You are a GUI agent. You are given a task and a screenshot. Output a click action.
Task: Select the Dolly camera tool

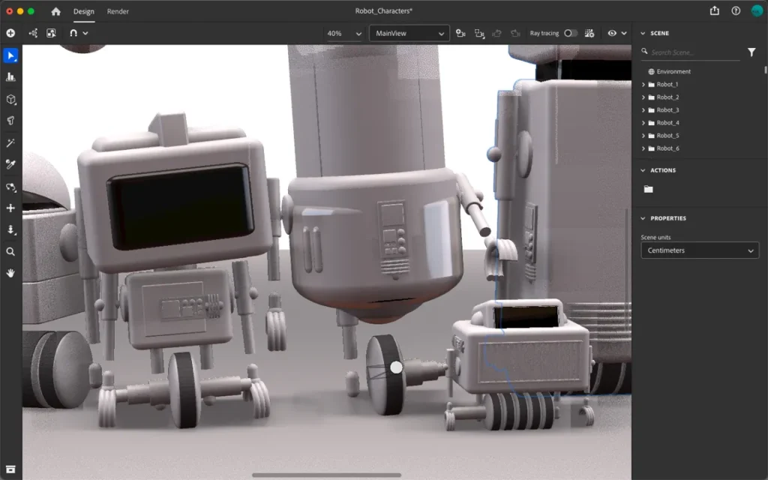click(x=10, y=229)
